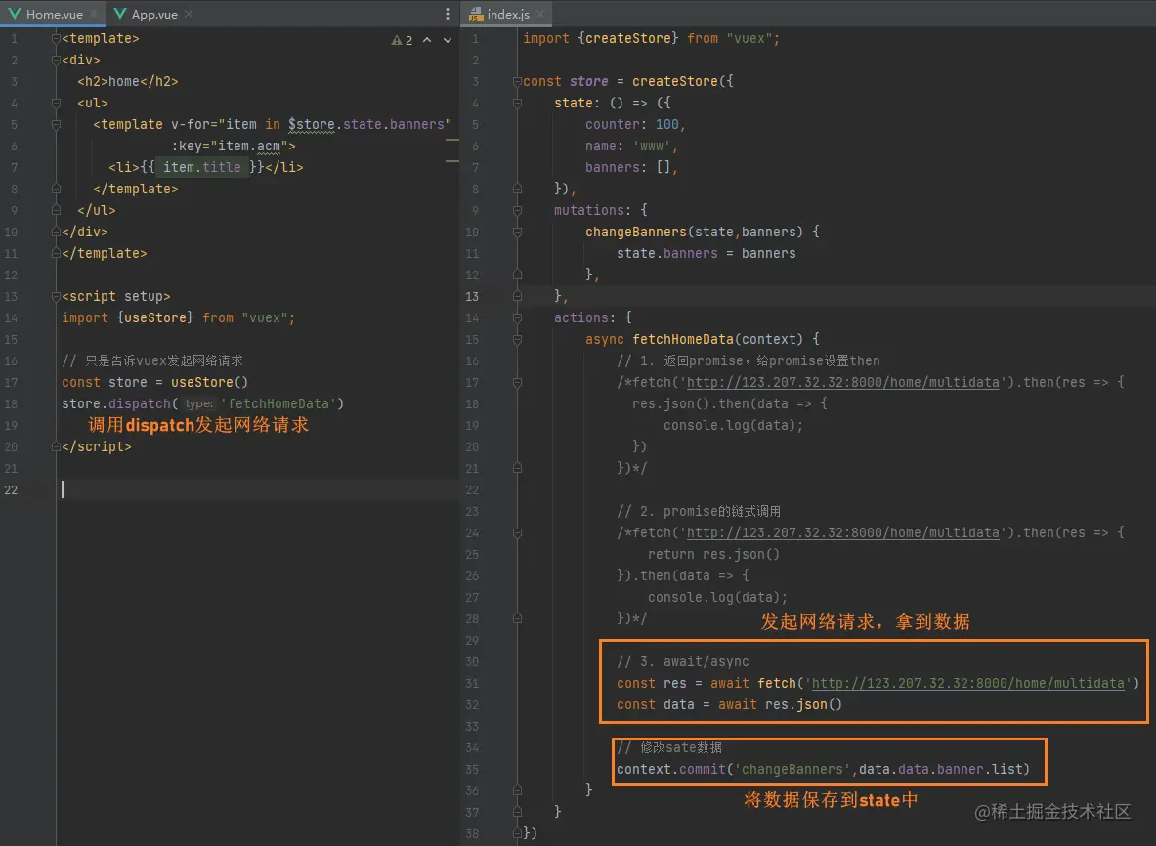The height and width of the screenshot is (846, 1156).
Task: Click the Vue file icon on App.vue tab
Action: point(120,14)
